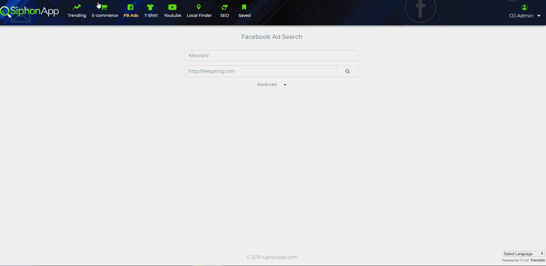Screen dimensions: 546x266
Task: Open the T-Shirt icon
Action: pyautogui.click(x=150, y=7)
